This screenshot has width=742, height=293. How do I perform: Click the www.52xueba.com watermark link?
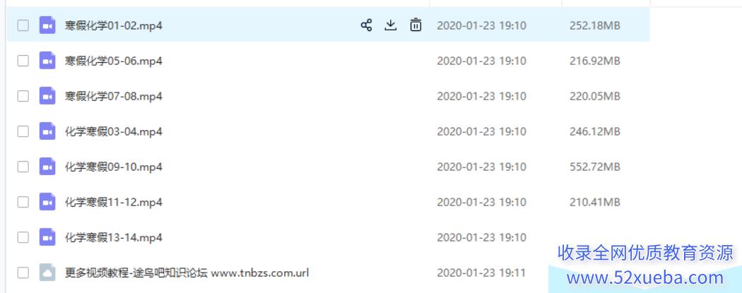(x=645, y=278)
